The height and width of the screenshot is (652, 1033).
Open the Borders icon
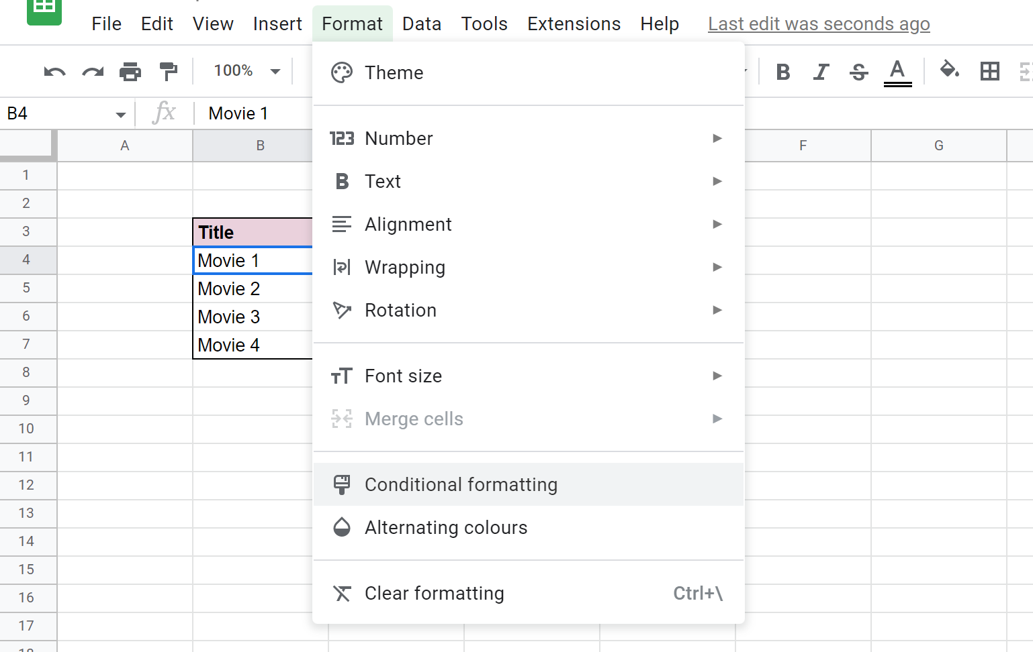pos(989,72)
